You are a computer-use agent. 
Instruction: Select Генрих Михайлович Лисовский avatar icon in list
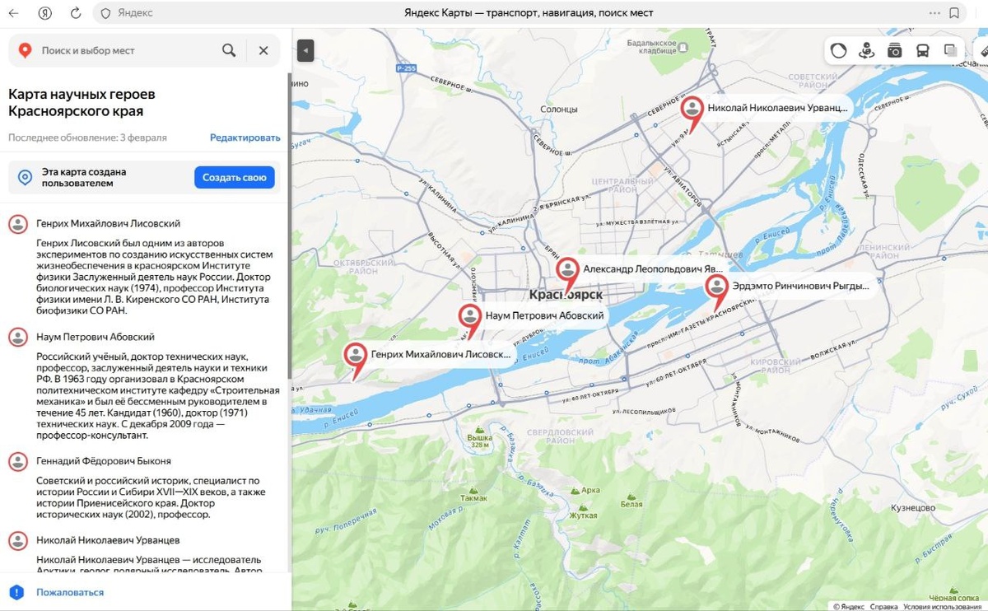pos(18,223)
